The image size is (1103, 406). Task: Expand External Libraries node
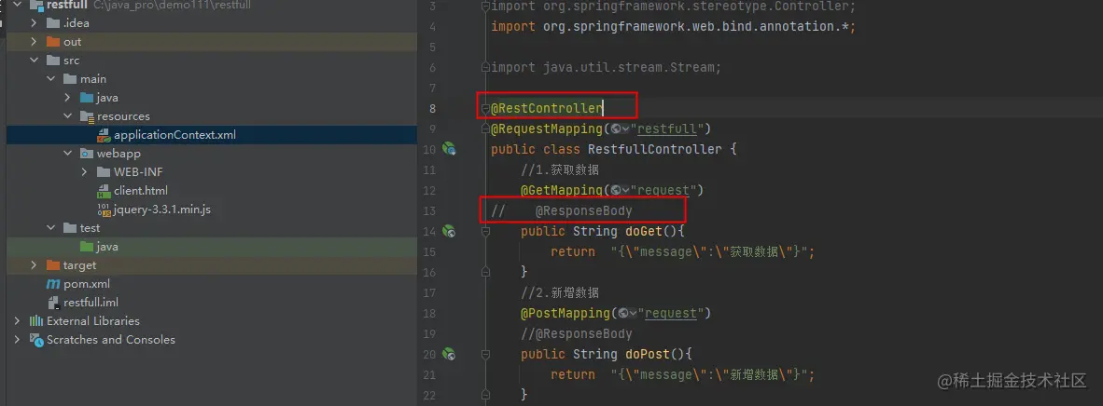pyautogui.click(x=17, y=321)
